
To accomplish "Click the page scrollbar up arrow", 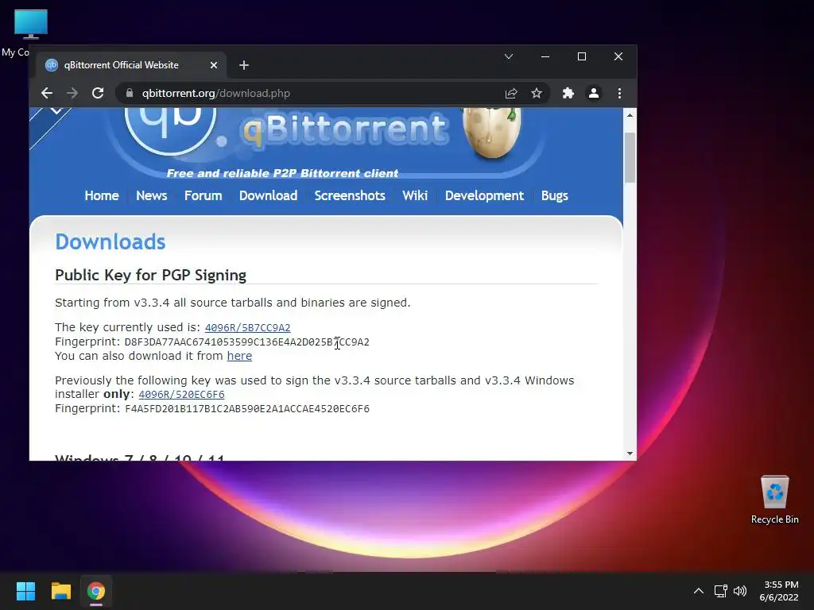I will pos(630,115).
